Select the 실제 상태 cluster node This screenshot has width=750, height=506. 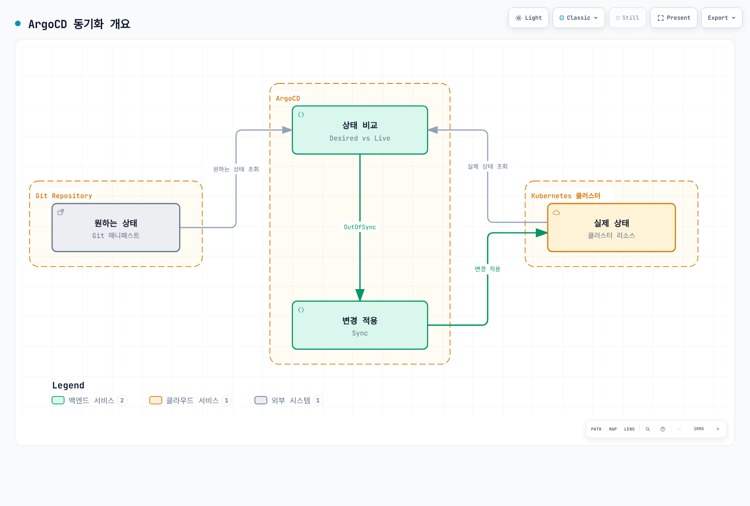coord(612,228)
